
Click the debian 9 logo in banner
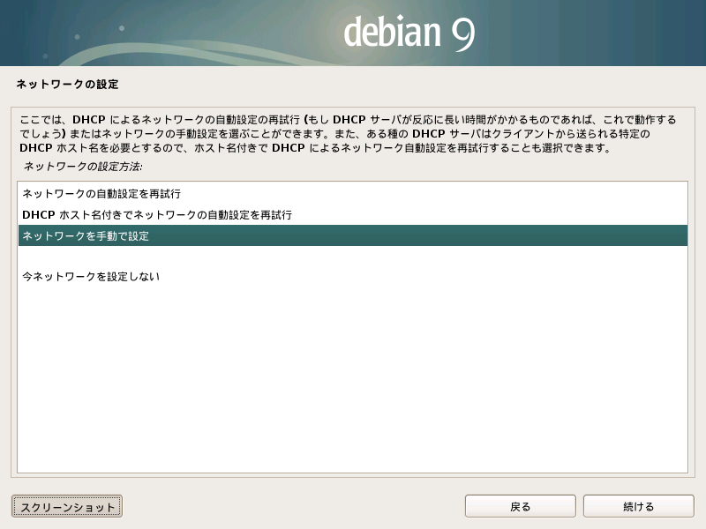409,33
